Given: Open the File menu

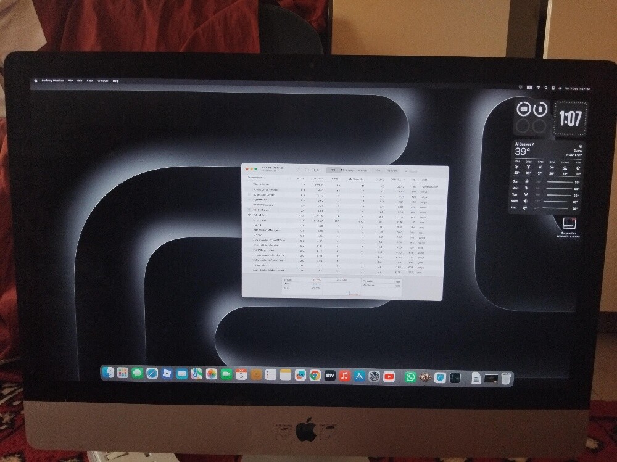Looking at the screenshot, I should [x=71, y=80].
